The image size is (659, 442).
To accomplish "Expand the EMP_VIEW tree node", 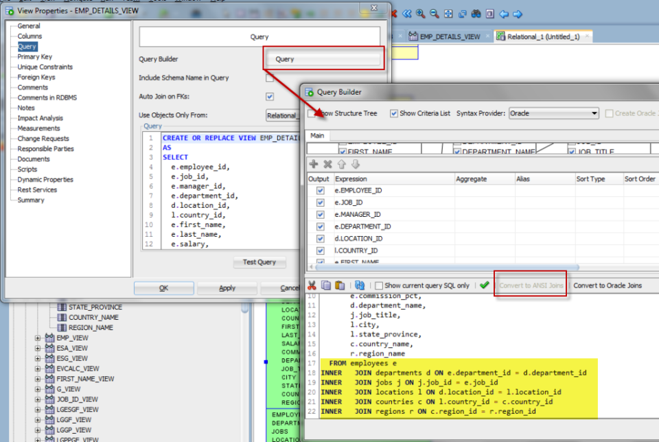I will [x=38, y=338].
